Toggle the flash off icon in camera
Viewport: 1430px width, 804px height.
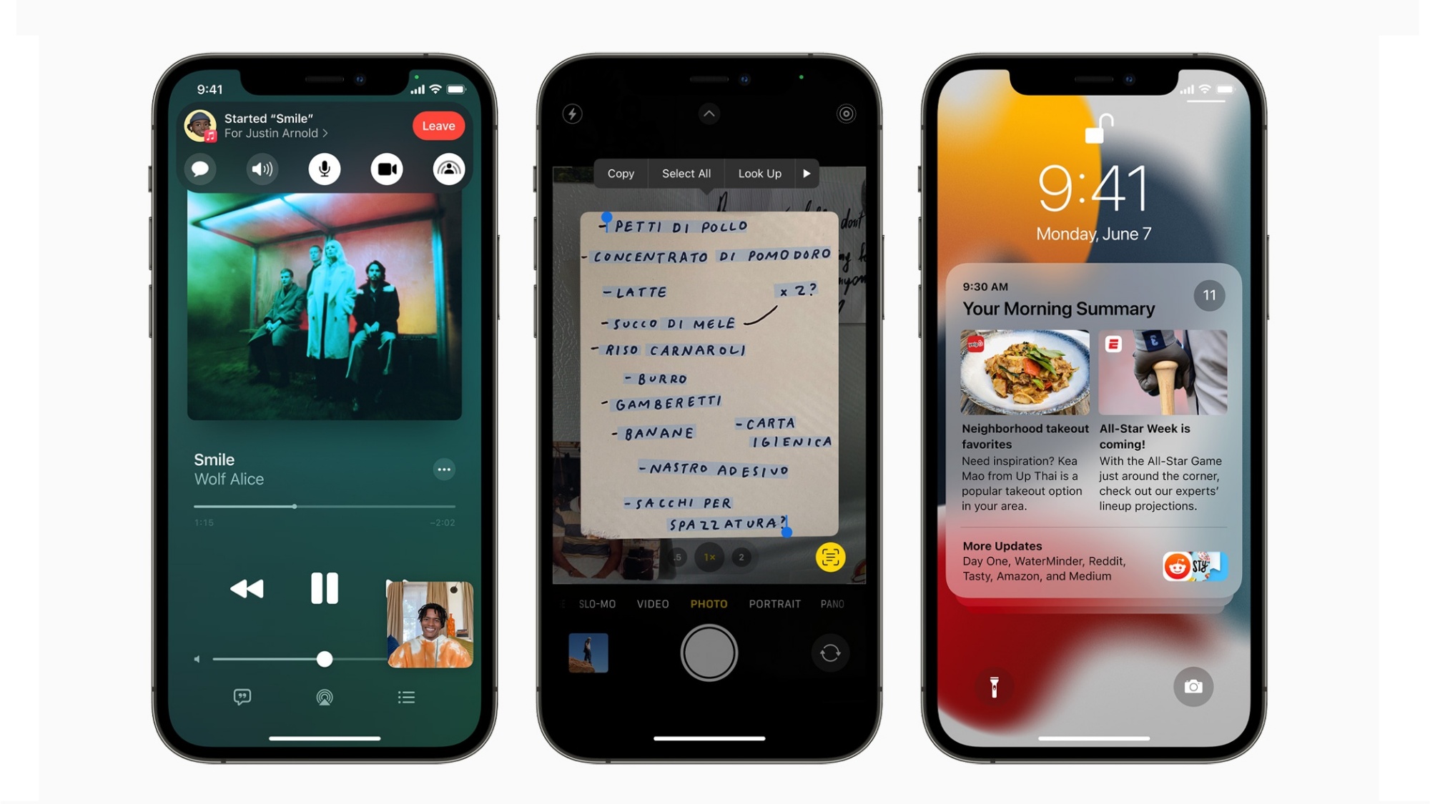[573, 112]
